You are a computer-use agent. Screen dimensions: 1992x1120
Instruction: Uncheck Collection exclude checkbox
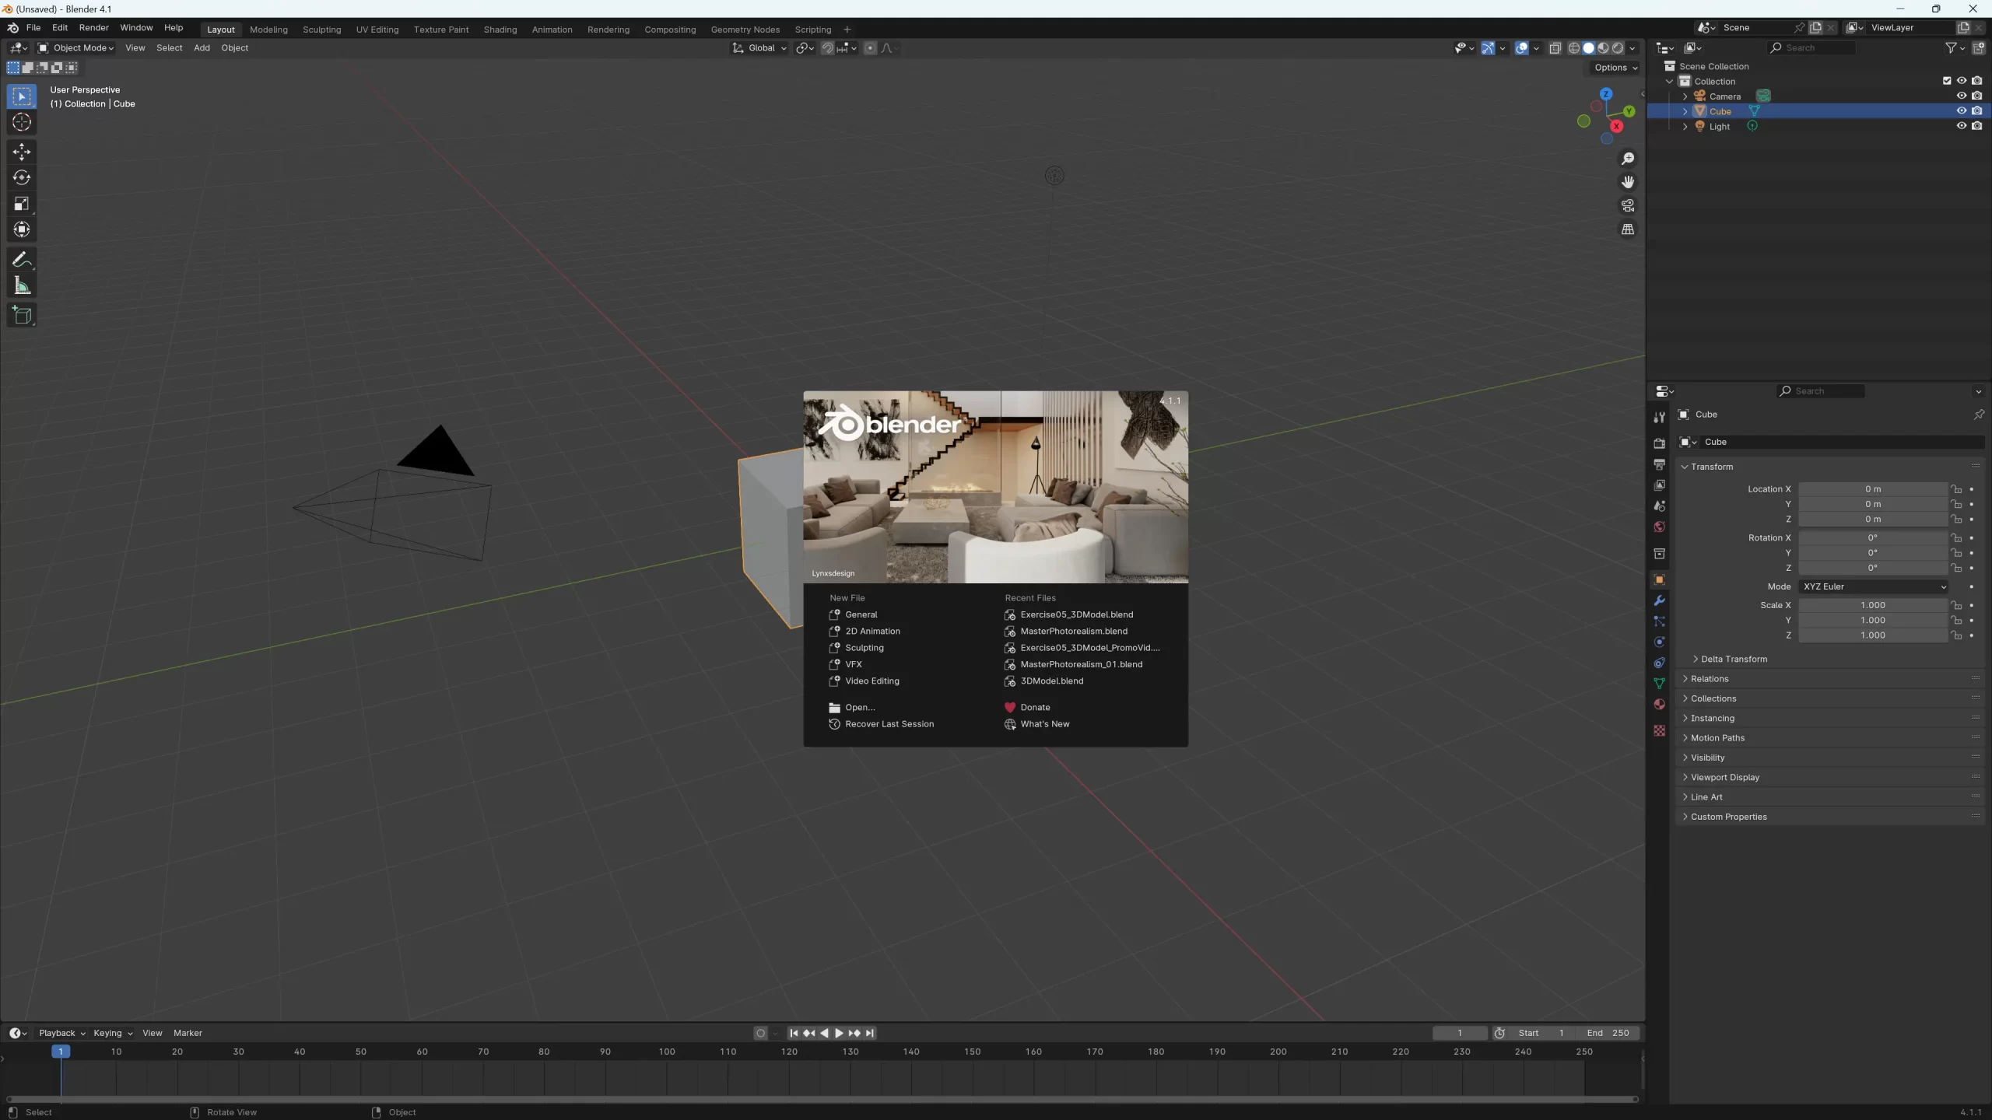[1947, 81]
